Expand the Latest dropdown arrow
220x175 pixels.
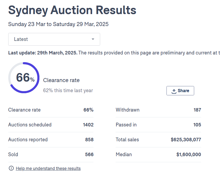[x=93, y=39]
